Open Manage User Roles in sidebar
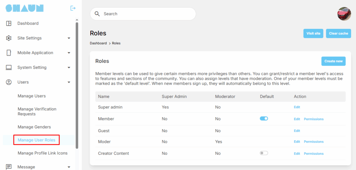Viewport: 356px width, 170px height. (37, 140)
